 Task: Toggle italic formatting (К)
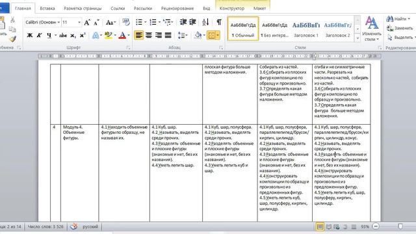pyautogui.click(x=39, y=35)
